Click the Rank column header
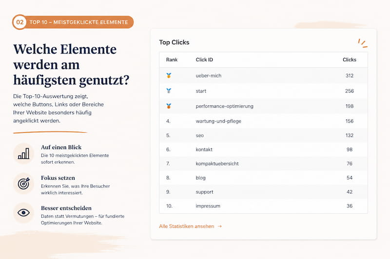Screen dimensions: 390x259 click(172, 60)
